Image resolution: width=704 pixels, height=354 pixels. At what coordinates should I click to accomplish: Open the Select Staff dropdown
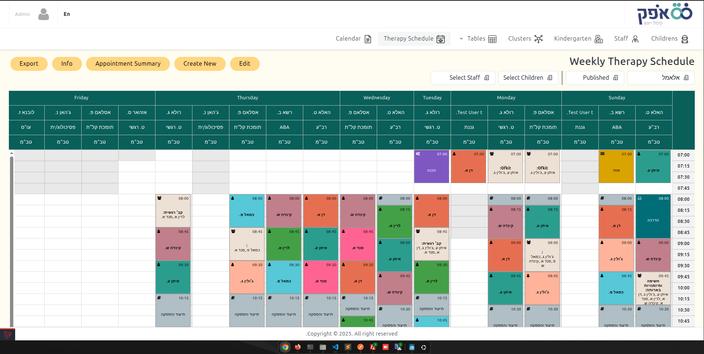[463, 78]
